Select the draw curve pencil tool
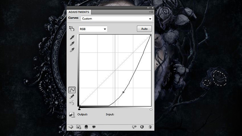This screenshot has height=136, width=242. point(72,96)
